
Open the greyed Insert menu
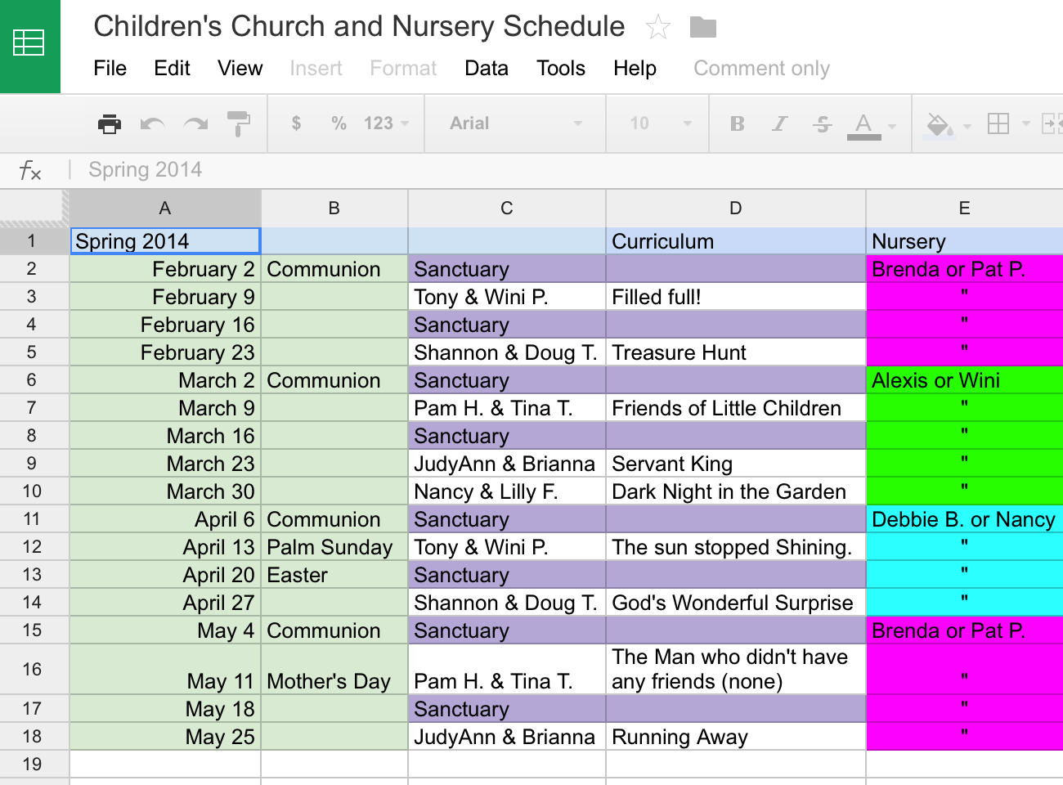click(x=316, y=68)
